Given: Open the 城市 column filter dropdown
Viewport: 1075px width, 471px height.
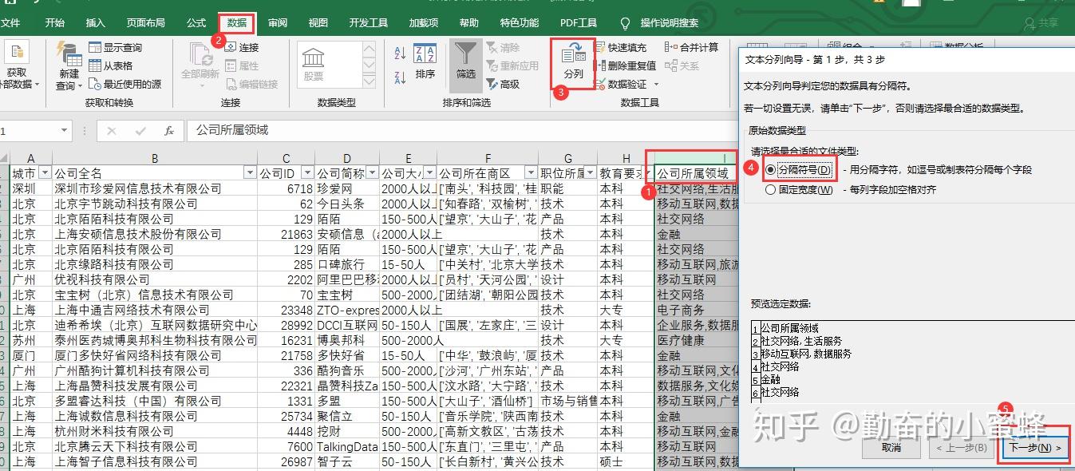Looking at the screenshot, I should click(x=45, y=173).
